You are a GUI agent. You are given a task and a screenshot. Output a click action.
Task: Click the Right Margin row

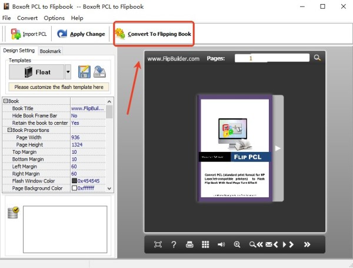[x=54, y=174]
